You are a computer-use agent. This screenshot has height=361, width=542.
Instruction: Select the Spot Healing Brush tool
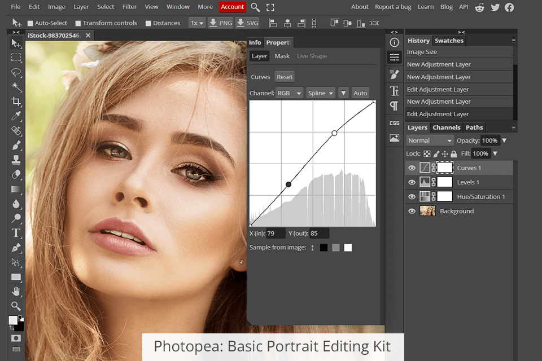point(16,131)
